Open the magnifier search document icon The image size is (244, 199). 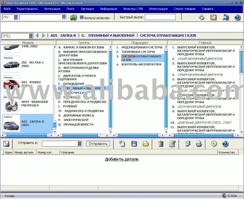coord(225,17)
